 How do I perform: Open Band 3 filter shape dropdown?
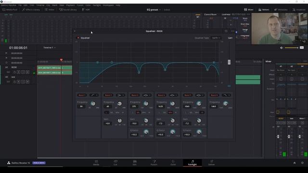(x=147, y=95)
